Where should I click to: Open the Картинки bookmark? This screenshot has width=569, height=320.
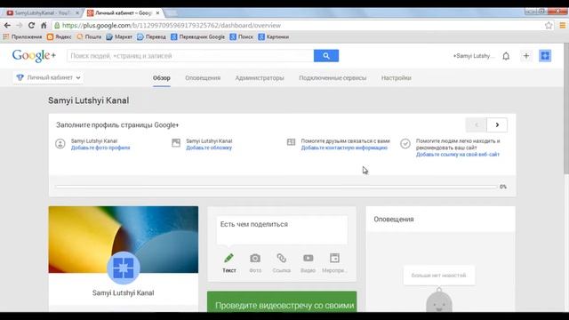274,36
